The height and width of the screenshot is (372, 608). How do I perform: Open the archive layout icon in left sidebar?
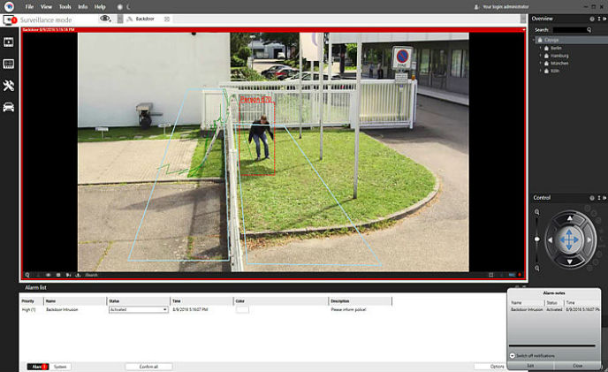tap(9, 64)
